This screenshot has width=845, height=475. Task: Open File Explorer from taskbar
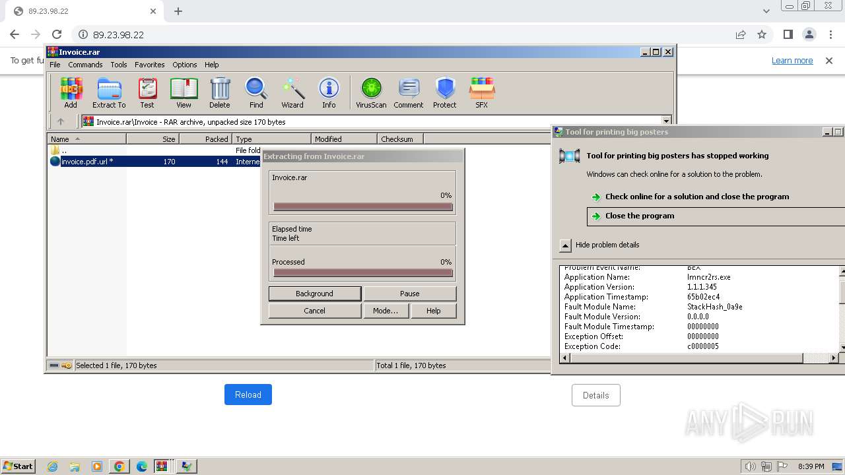pos(75,466)
